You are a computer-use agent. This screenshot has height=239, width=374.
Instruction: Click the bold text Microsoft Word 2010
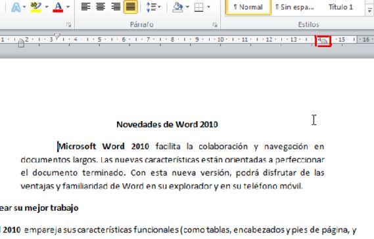tap(103, 146)
